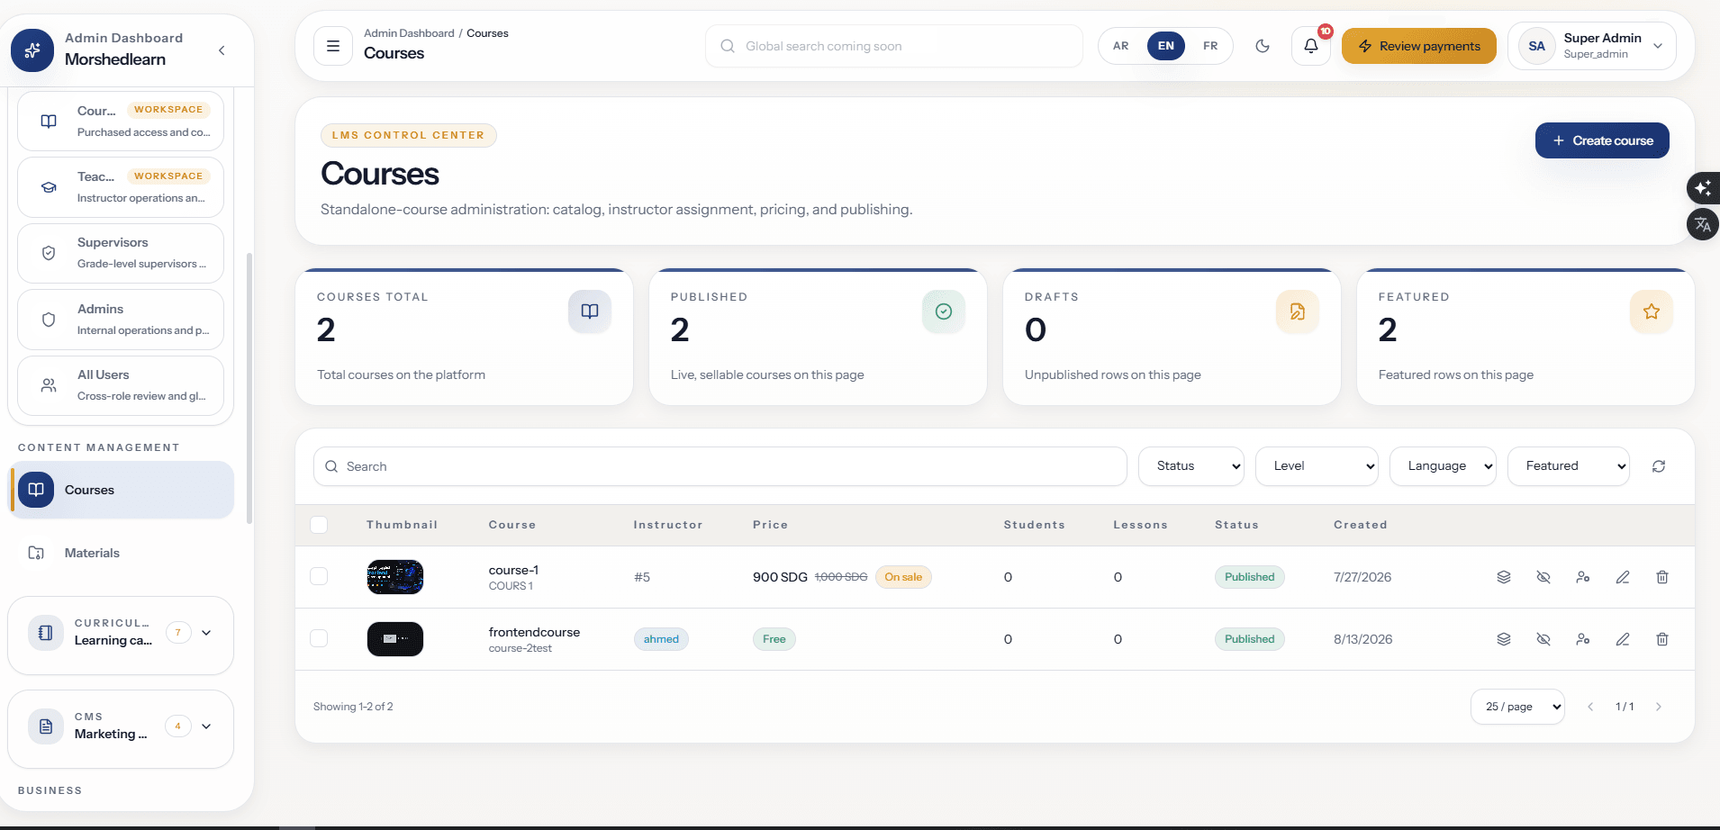1720x830 pixels.
Task: Assign instructor icon for frontendcourse
Action: (1583, 639)
